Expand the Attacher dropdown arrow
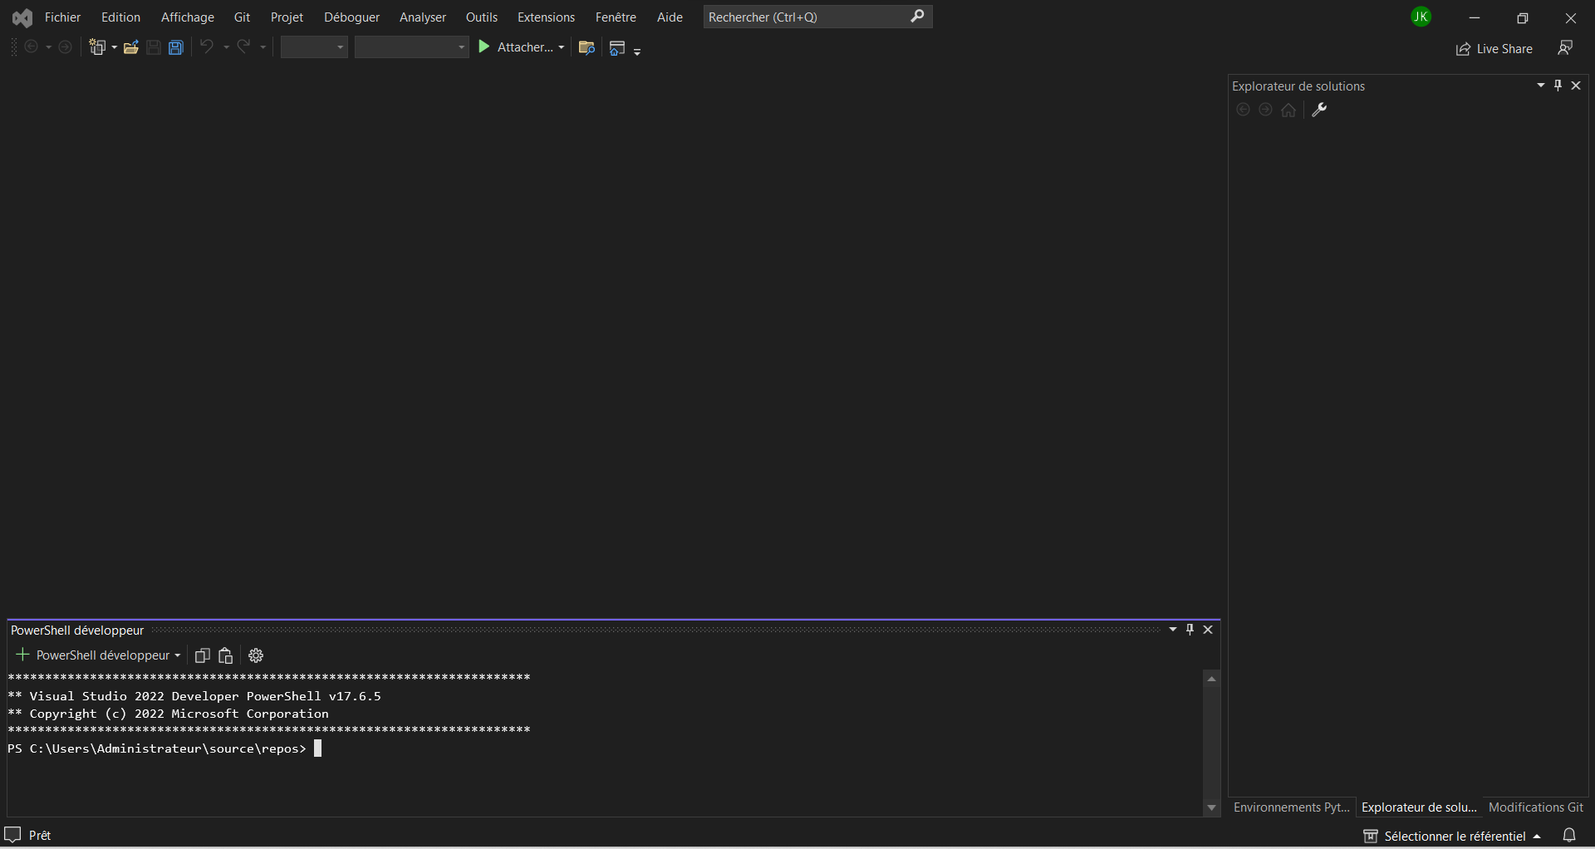1595x849 pixels. click(x=562, y=47)
